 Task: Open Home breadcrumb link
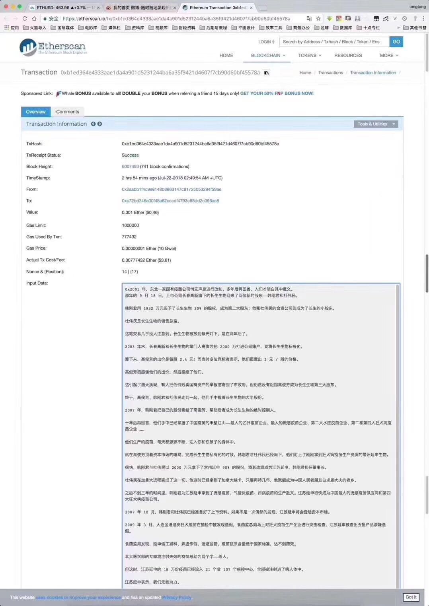point(305,73)
